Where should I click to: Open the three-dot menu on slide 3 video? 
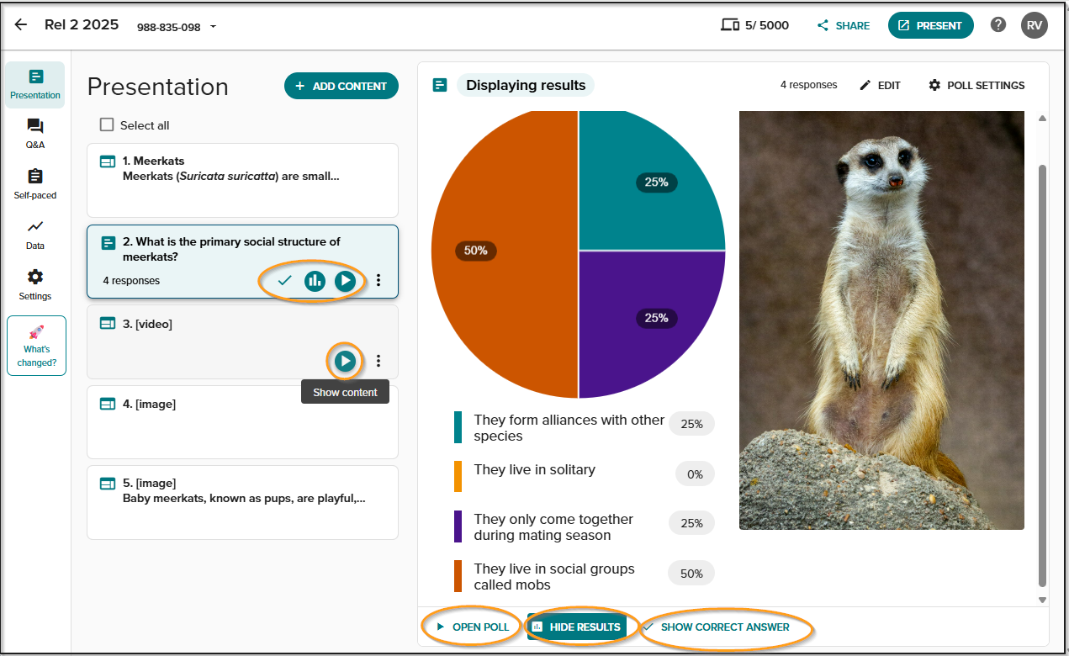(x=378, y=361)
